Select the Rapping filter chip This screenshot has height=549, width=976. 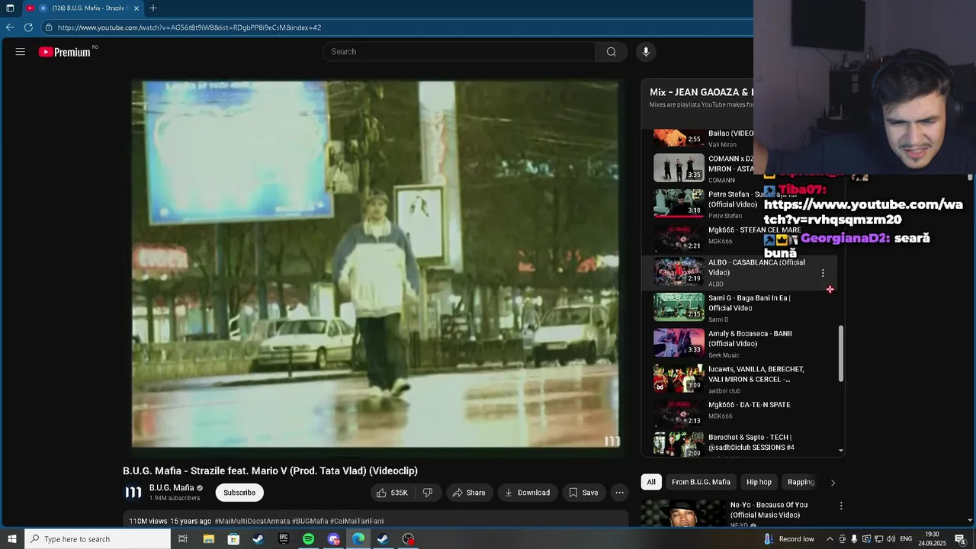[801, 482]
